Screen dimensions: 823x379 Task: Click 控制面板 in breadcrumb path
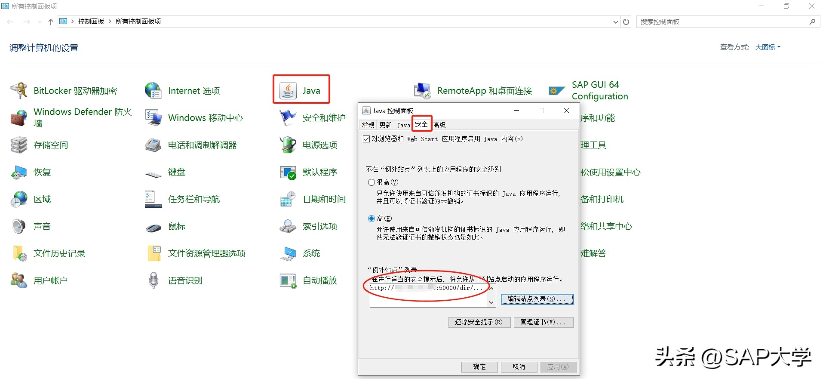click(x=91, y=22)
